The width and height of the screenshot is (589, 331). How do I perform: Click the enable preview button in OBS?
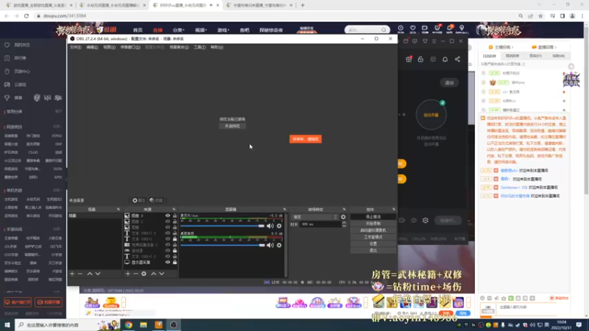pyautogui.click(x=232, y=126)
